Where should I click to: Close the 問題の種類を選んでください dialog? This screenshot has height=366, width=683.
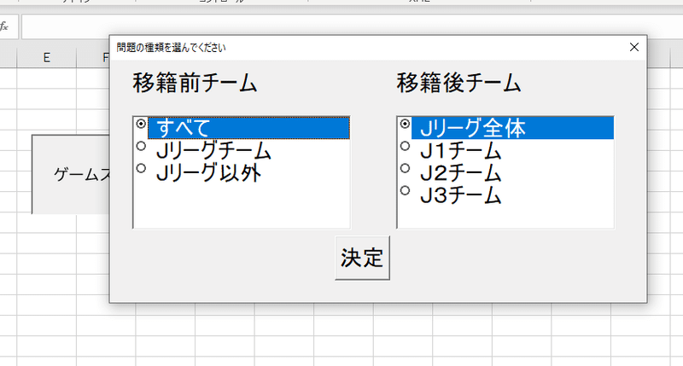(x=634, y=47)
